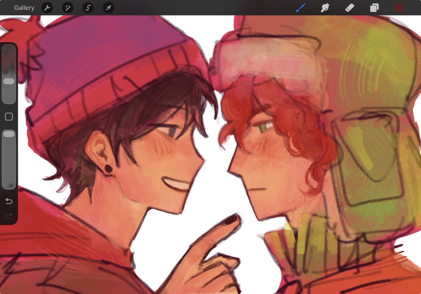Tap the square modifier button

9,116
